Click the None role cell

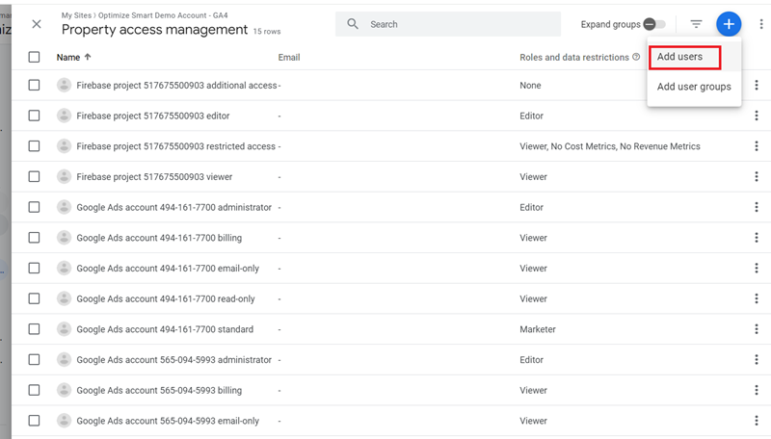coord(530,86)
